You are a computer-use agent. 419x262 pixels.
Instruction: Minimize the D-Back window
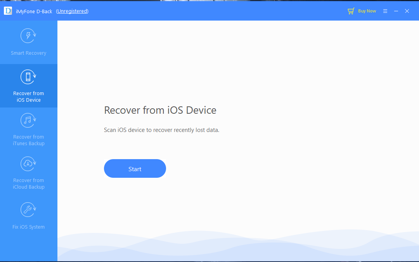(396, 11)
